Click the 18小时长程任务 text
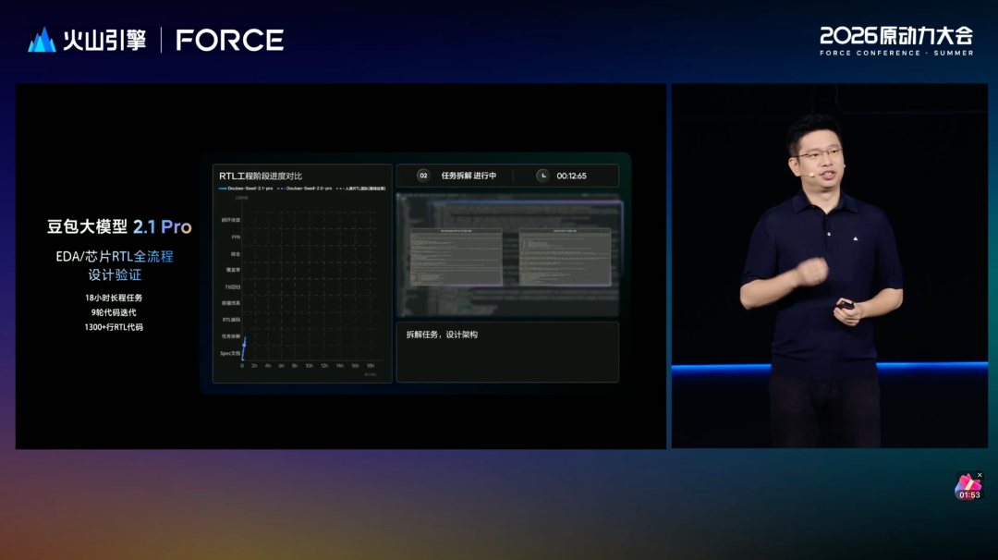 pos(114,298)
